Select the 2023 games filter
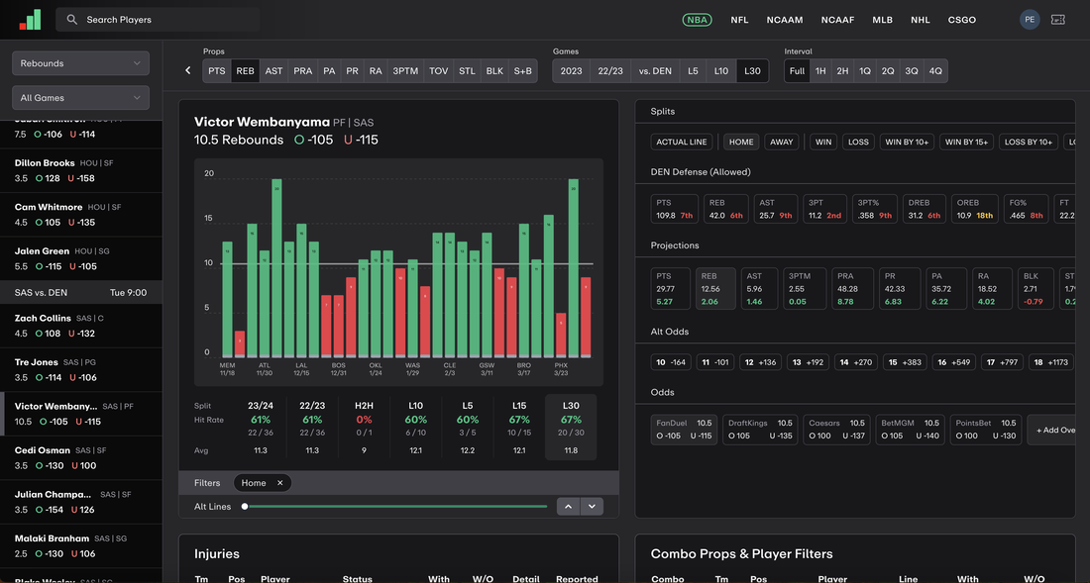Viewport: 1090px width, 583px height. [572, 71]
